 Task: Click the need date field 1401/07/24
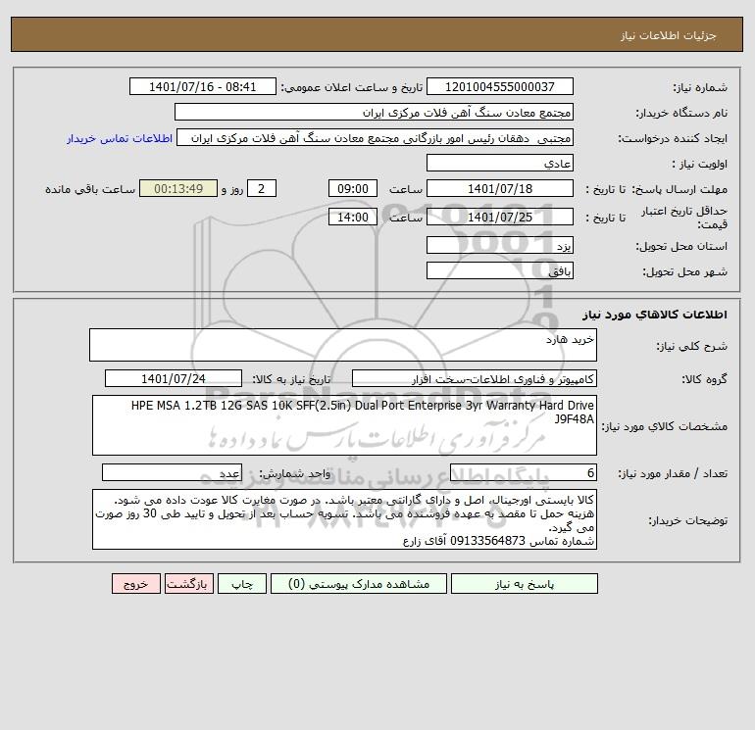click(174, 378)
